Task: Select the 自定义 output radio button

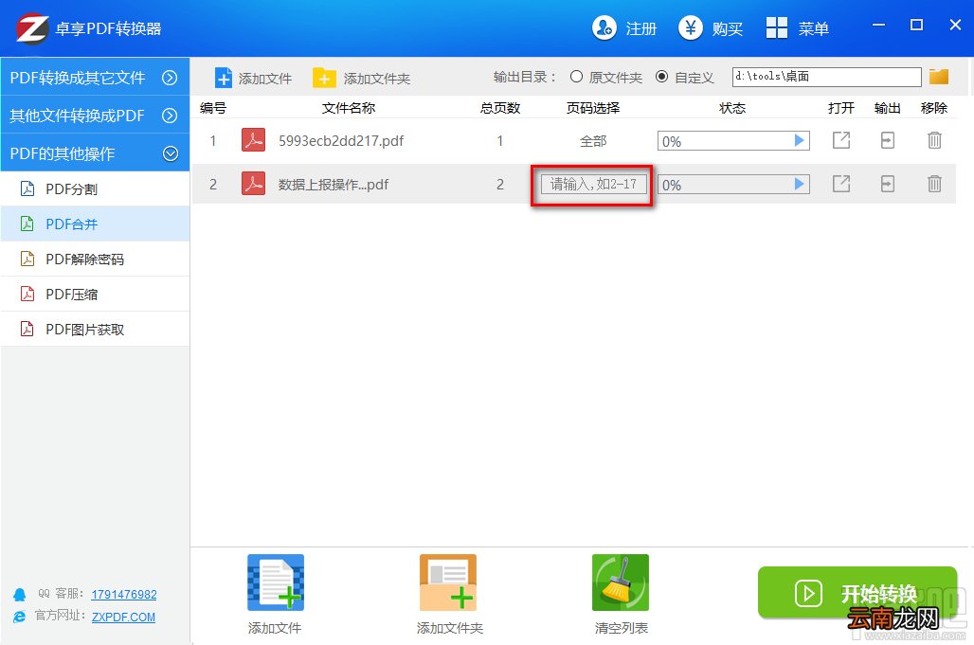Action: click(662, 77)
